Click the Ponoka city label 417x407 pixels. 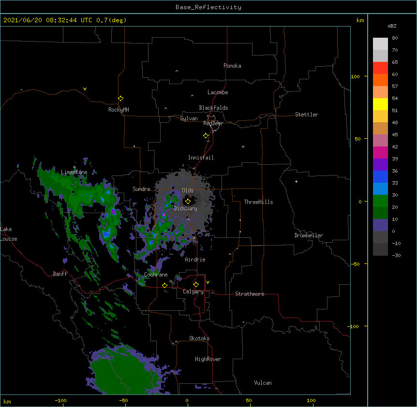(x=232, y=66)
